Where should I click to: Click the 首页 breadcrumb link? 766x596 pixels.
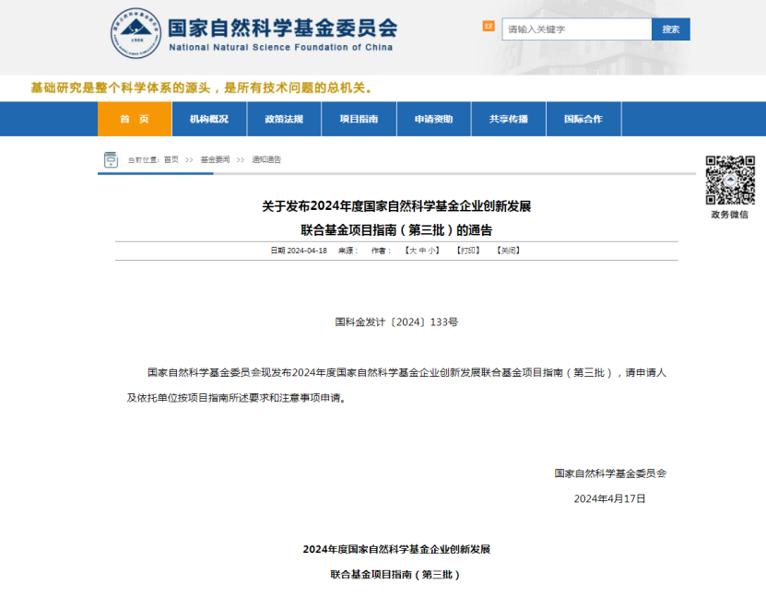pos(171,159)
